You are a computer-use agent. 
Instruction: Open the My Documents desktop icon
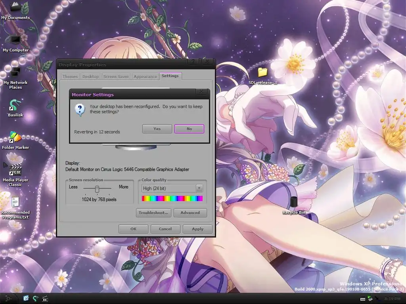(x=15, y=10)
